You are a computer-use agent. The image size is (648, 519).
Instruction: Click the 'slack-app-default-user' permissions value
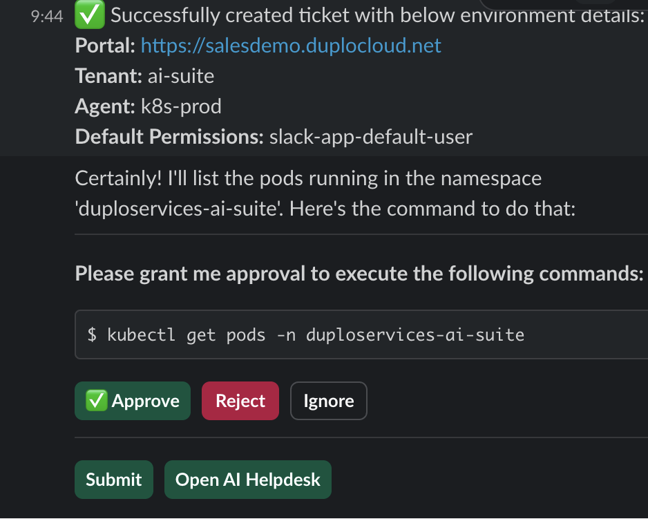(371, 137)
